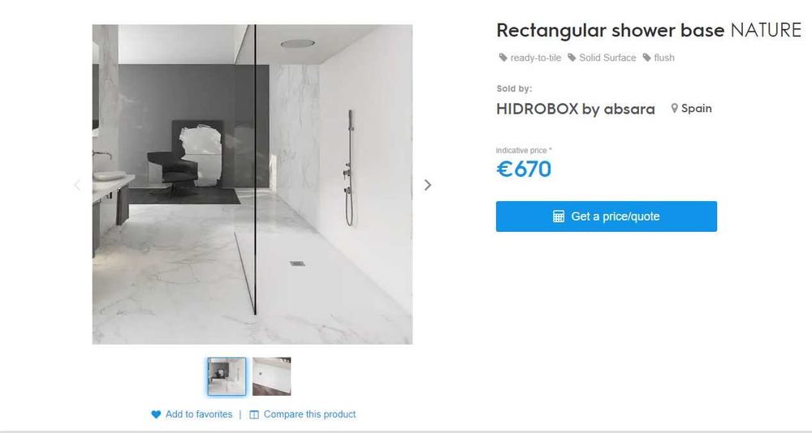Click the calculator icon on quote button

pos(559,216)
